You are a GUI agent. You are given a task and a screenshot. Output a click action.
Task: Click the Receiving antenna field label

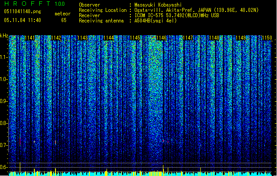tap(101, 21)
